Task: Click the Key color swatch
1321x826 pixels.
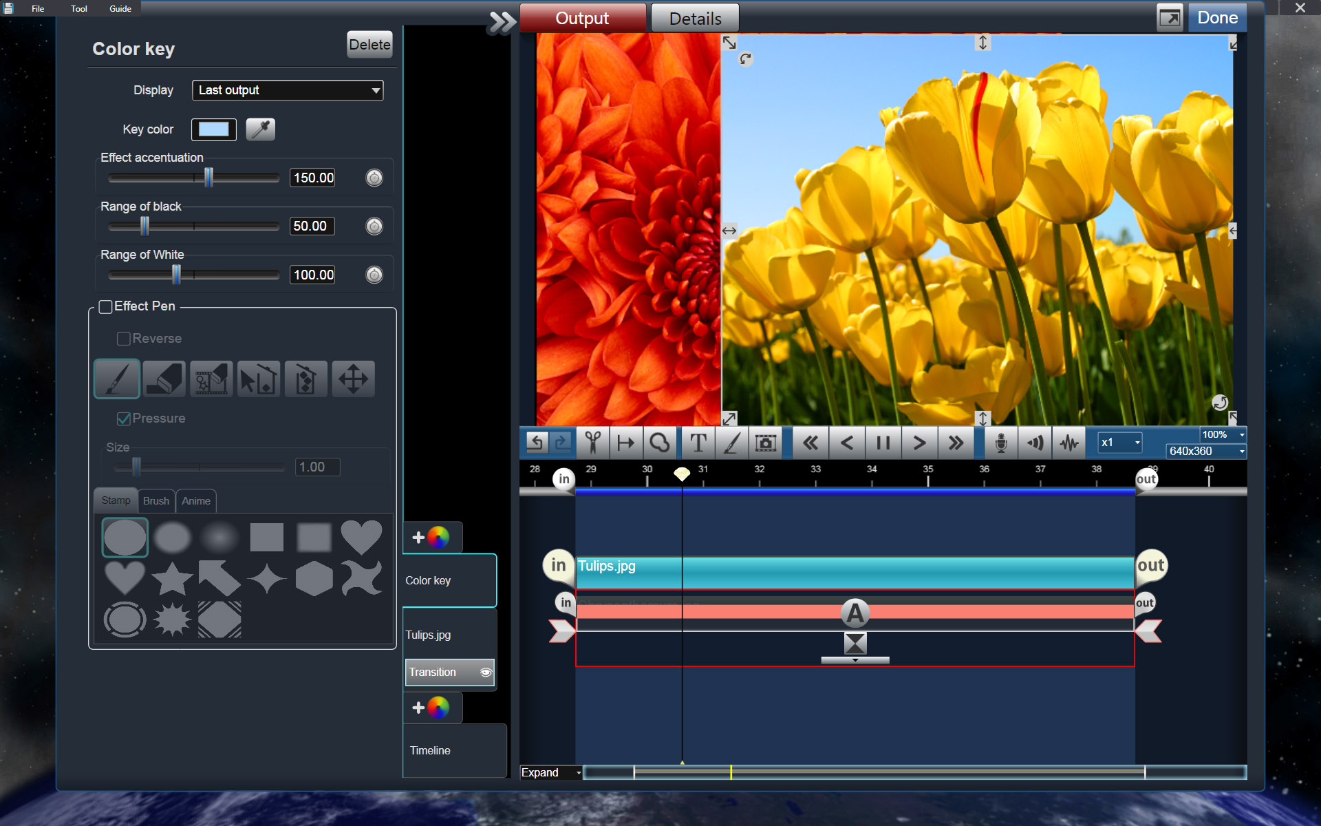Action: point(214,129)
